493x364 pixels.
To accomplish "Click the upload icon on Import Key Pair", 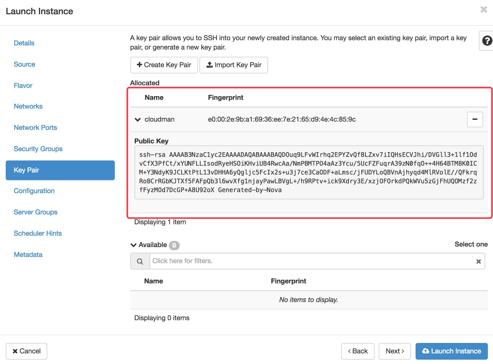I will point(210,65).
